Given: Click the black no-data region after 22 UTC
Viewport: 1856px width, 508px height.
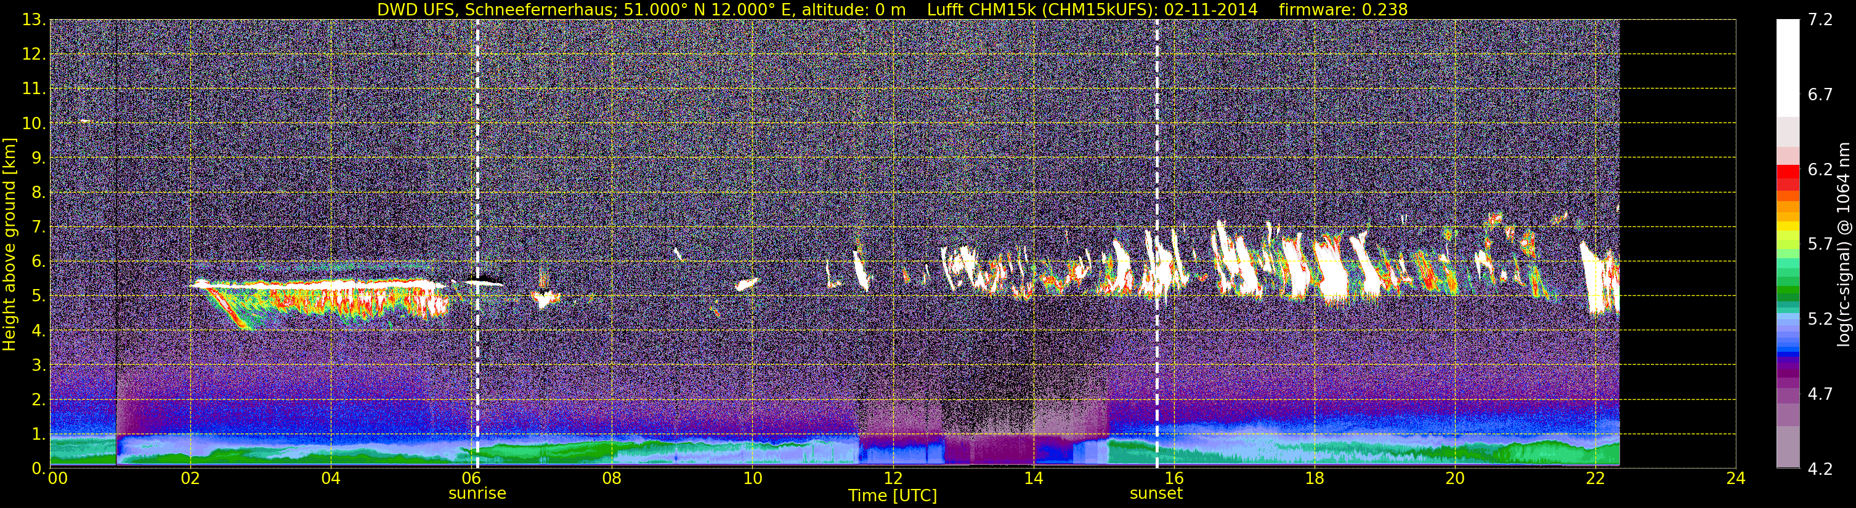Looking at the screenshot, I should [x=1677, y=244].
